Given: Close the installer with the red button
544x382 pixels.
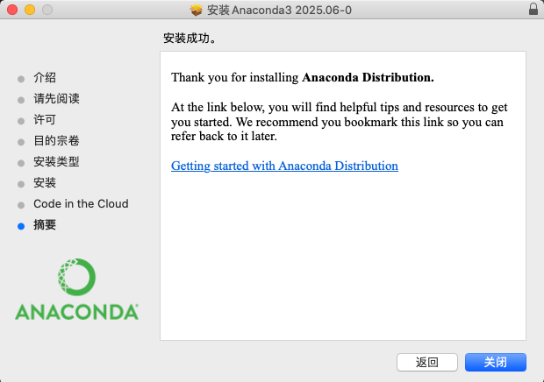Looking at the screenshot, I should coord(12,10).
